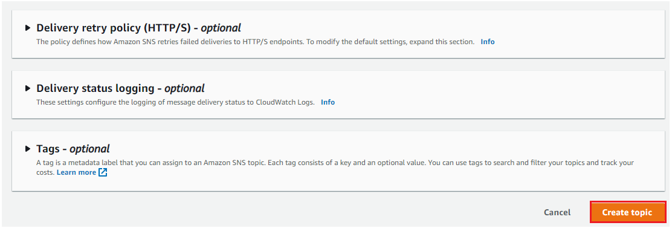672x237 pixels.
Task: Click the optional label beside Tags
Action: (89, 149)
